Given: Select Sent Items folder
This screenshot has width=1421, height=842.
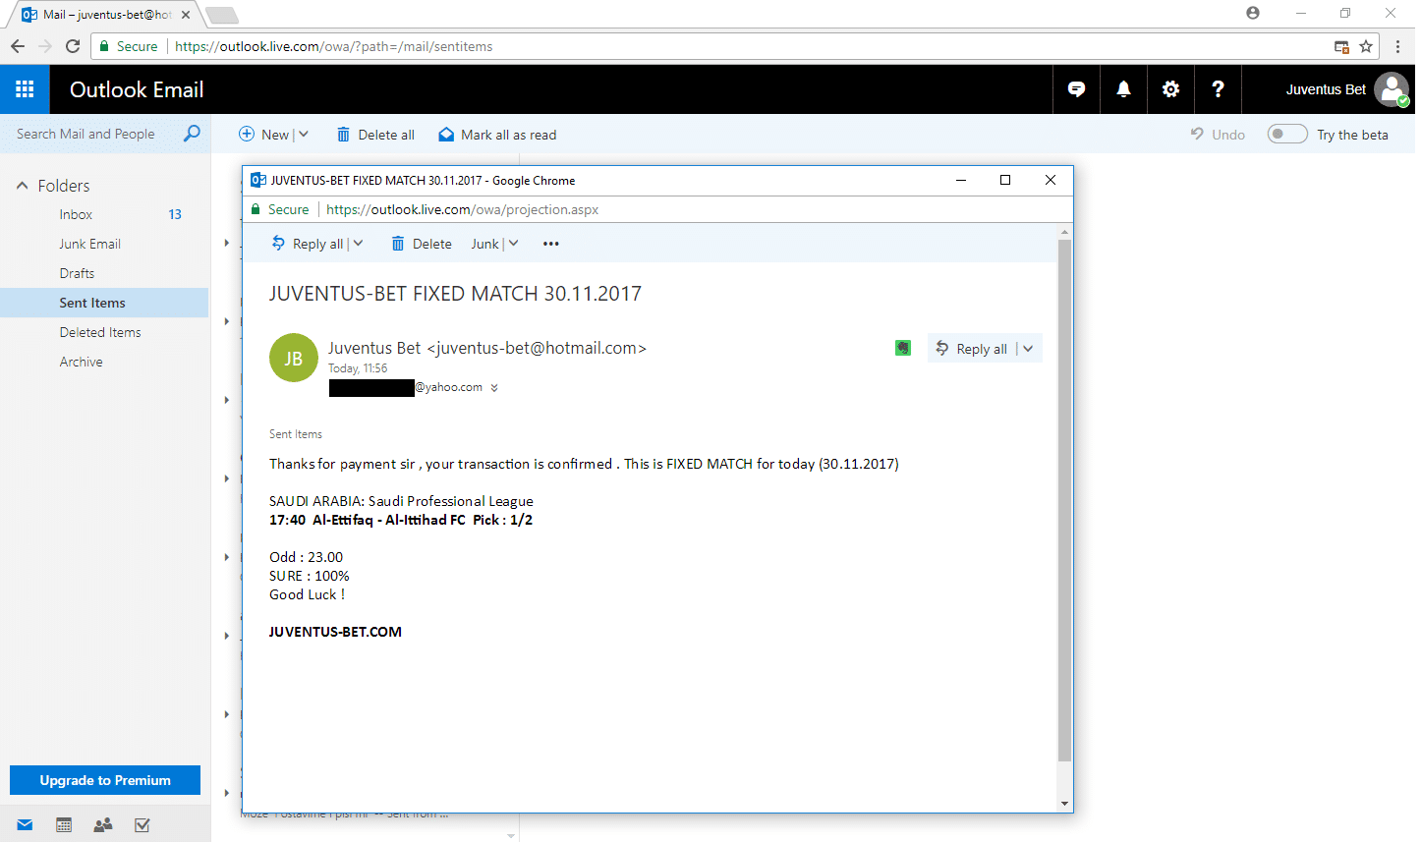Looking at the screenshot, I should (104, 303).
